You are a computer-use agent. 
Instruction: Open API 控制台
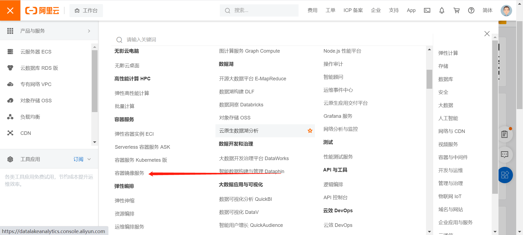(x=335, y=198)
